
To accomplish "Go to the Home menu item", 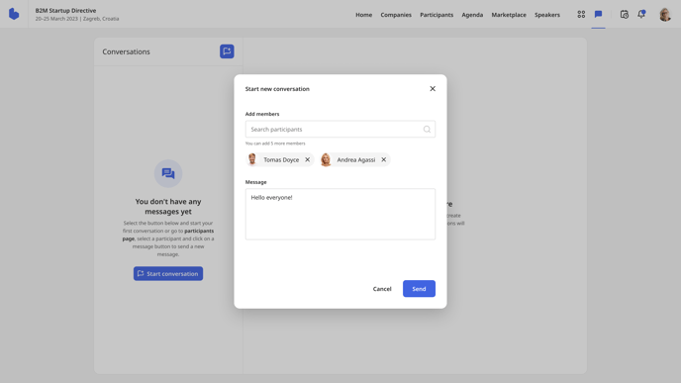I will click(x=364, y=15).
